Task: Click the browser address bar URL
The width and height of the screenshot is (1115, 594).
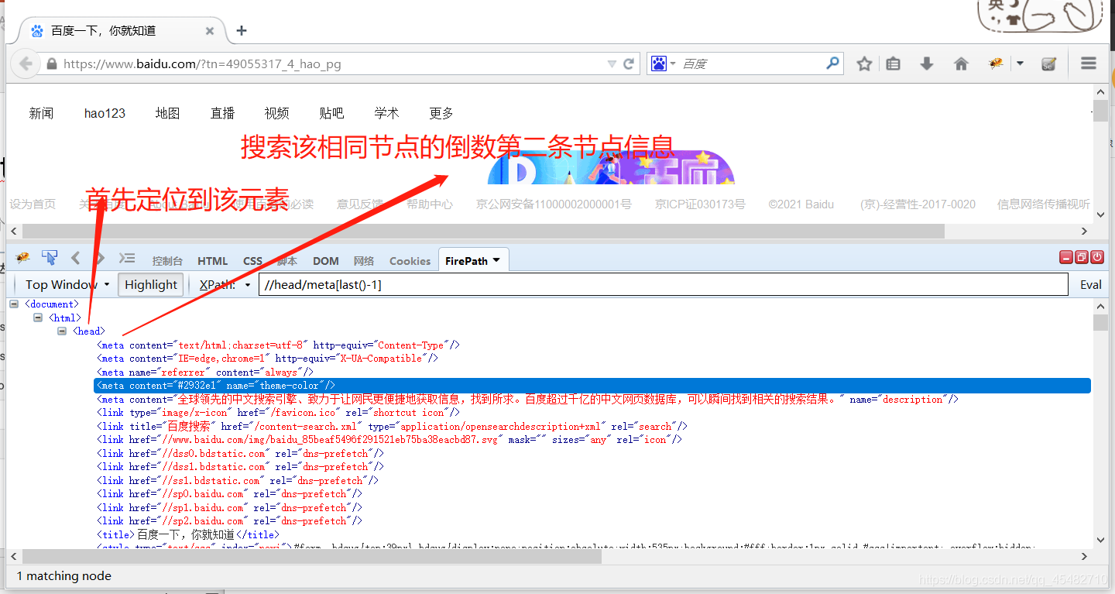Action: [x=203, y=64]
